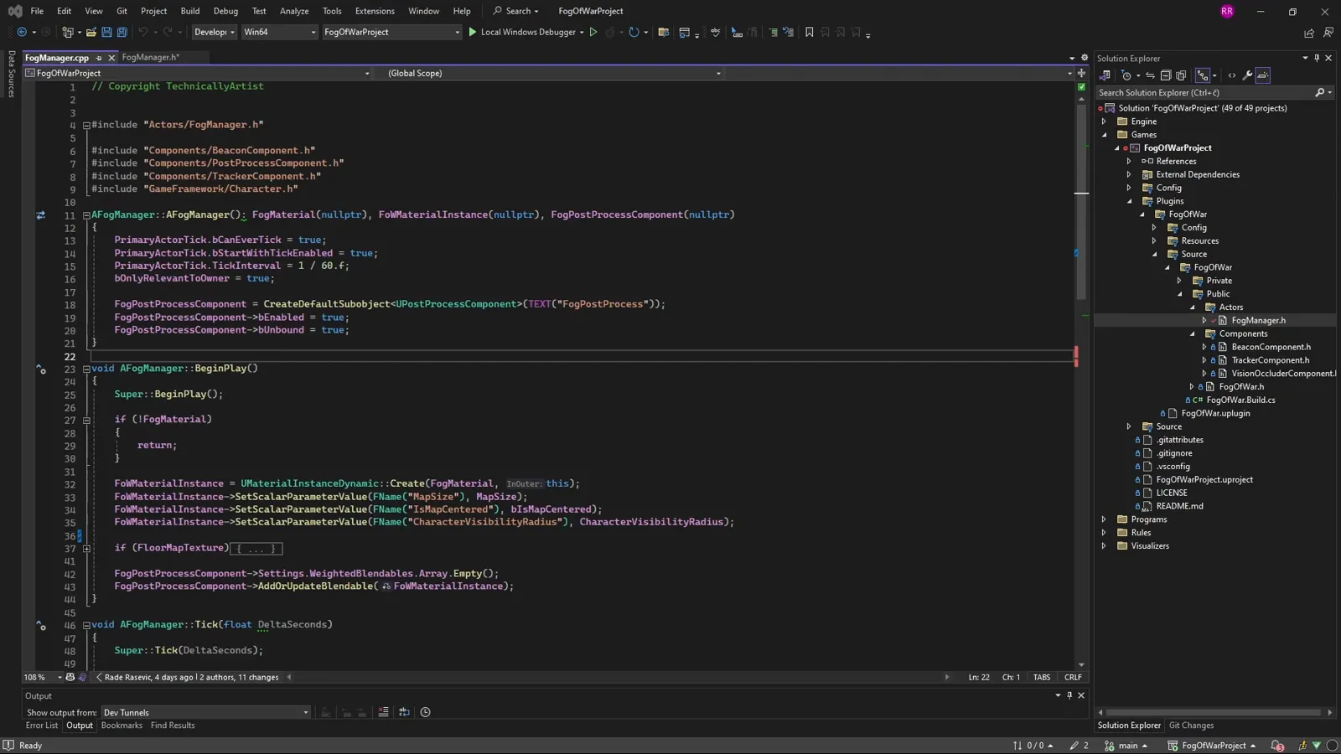This screenshot has width=1341, height=754.
Task: Collapse the BeginPlay function outline toggle
Action: coord(86,369)
